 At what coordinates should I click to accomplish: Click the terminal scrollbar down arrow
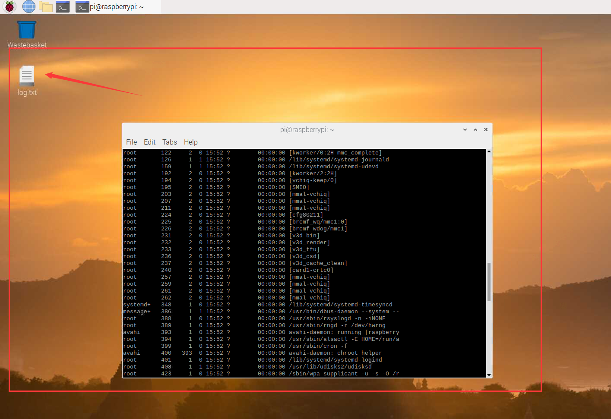(489, 375)
